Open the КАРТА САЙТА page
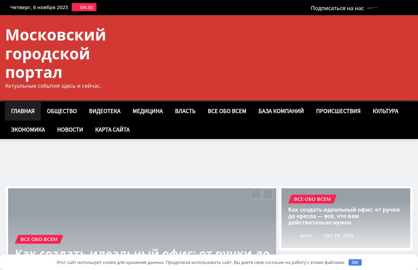The width and height of the screenshot is (418, 270). pos(112,130)
